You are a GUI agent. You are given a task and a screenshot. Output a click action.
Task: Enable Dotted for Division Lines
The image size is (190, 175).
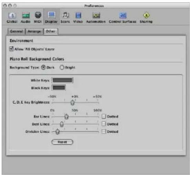click(x=103, y=131)
